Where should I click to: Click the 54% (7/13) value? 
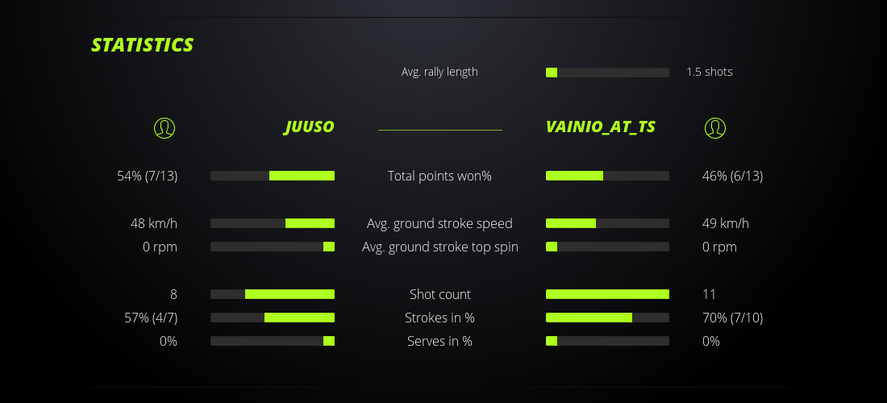[148, 176]
